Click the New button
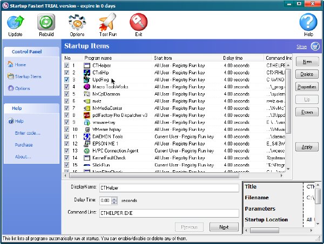This screenshot has width=324, height=244. (307, 61)
